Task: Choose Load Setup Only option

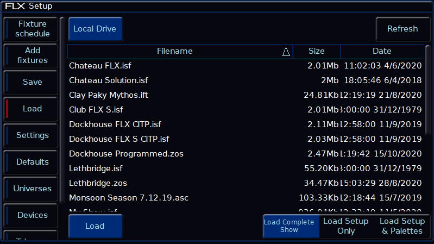Action: 346,226
